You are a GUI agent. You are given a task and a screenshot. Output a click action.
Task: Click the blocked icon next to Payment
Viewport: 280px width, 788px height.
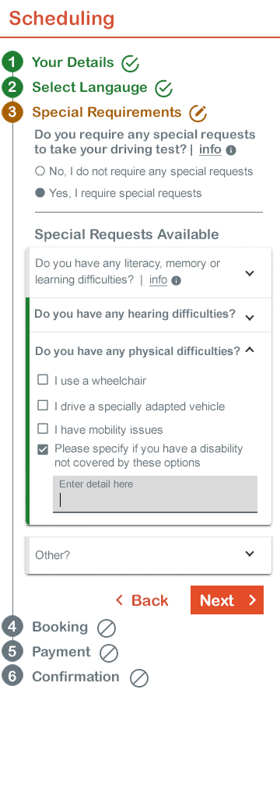109,653
